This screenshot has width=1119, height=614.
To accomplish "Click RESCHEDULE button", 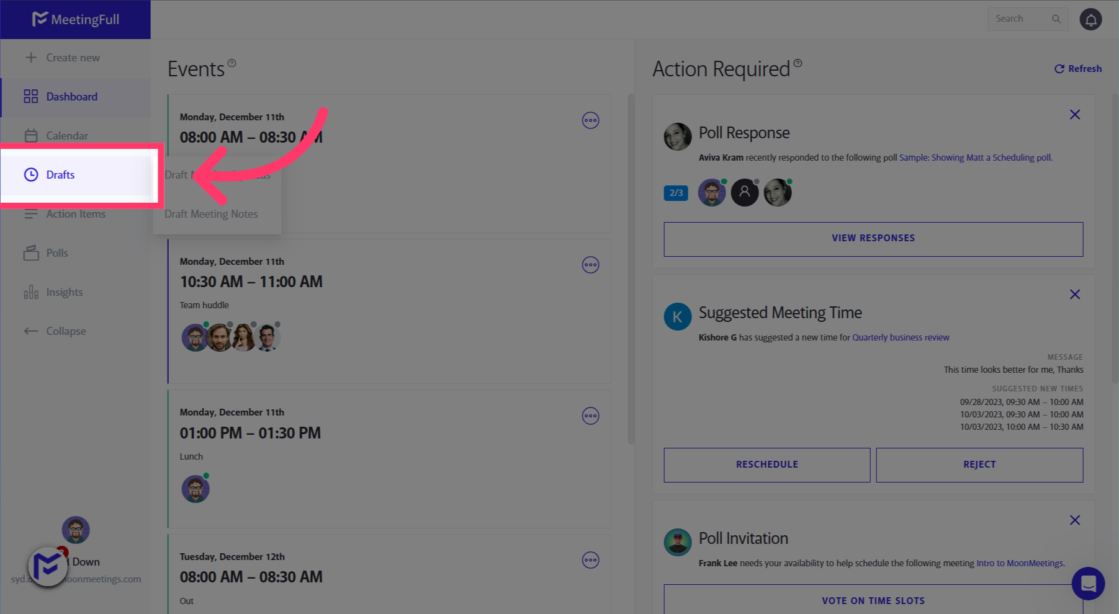I will coord(767,465).
